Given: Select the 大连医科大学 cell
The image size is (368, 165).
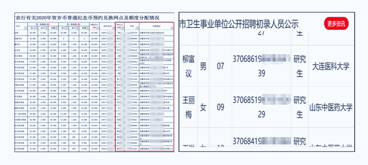Looking at the screenshot, I should [331, 66].
